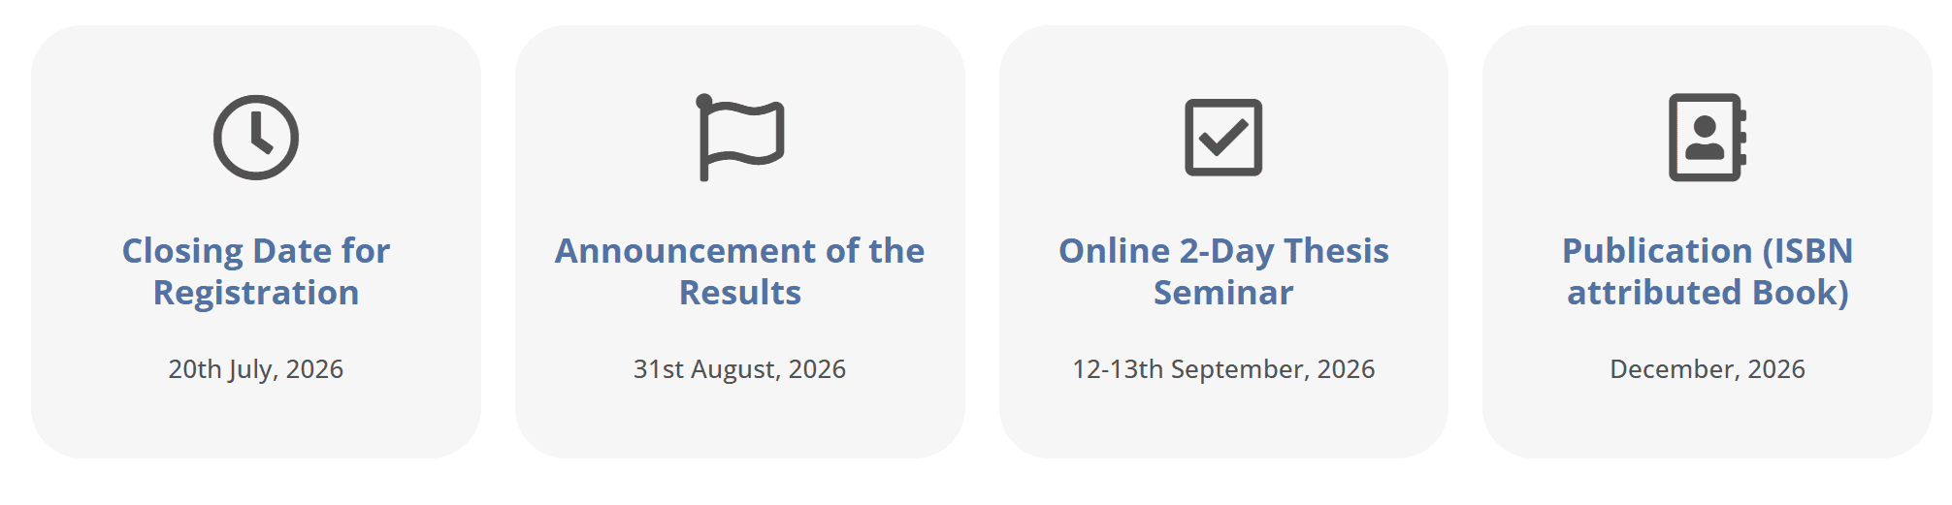Open the Closing Date for Registration heading
Viewport: 1952px width, 505px height.
[x=256, y=271]
